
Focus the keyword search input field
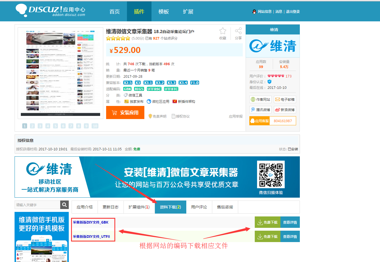coord(37,204)
